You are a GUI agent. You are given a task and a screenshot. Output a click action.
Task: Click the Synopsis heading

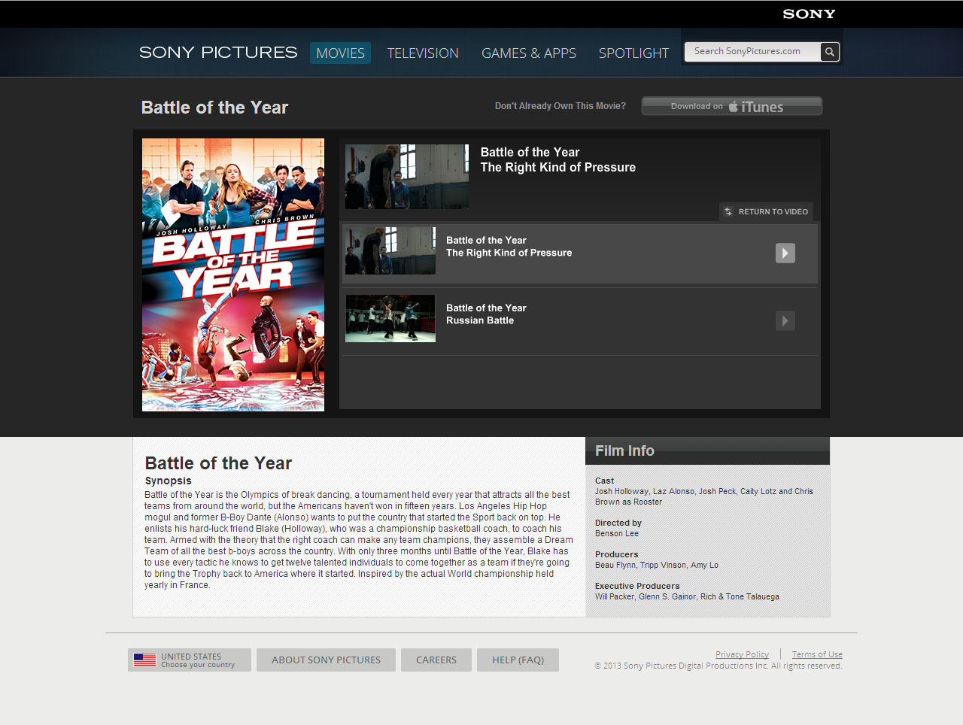tap(169, 481)
